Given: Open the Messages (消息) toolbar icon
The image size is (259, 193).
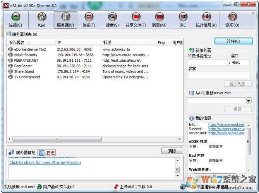Looking at the screenshot, I should (159, 20).
